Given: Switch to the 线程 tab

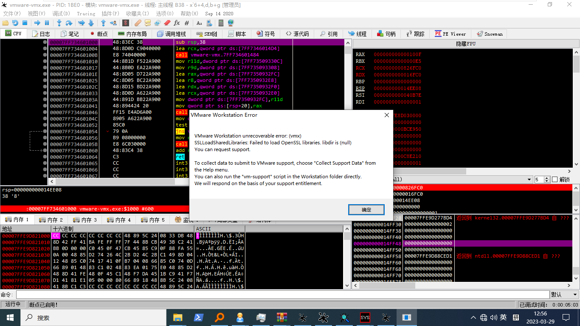Looking at the screenshot, I should (357, 34).
